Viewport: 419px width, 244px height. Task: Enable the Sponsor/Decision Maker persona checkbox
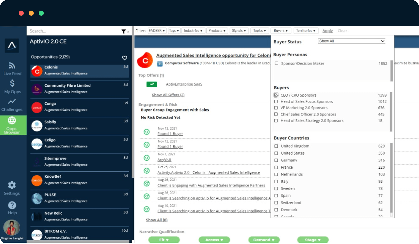tap(276, 64)
